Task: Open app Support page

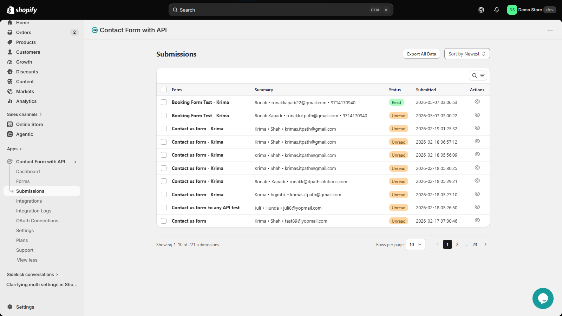Action: [25, 250]
